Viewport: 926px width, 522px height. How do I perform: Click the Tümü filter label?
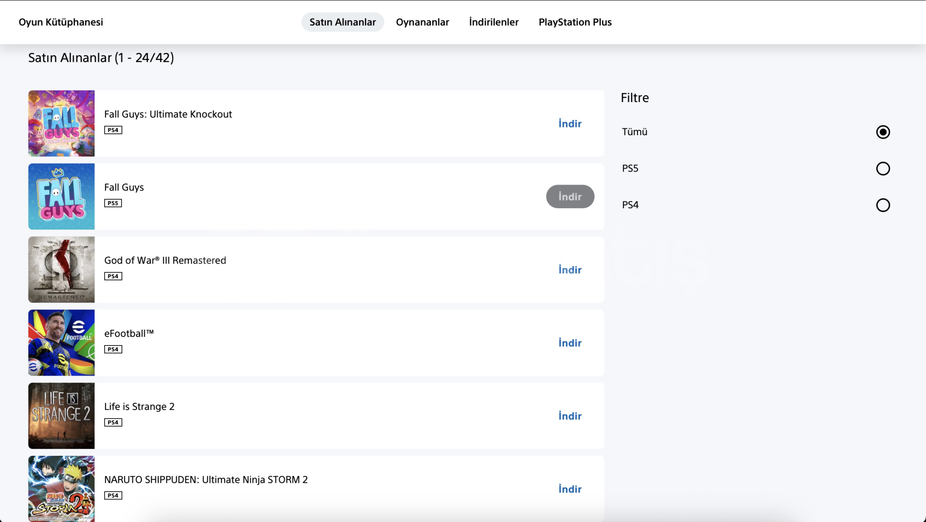pyautogui.click(x=635, y=132)
